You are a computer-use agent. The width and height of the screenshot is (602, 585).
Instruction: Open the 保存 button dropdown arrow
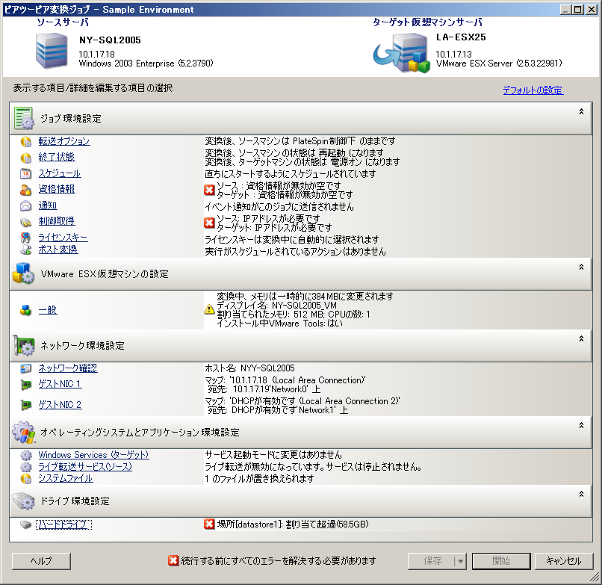pos(460,561)
